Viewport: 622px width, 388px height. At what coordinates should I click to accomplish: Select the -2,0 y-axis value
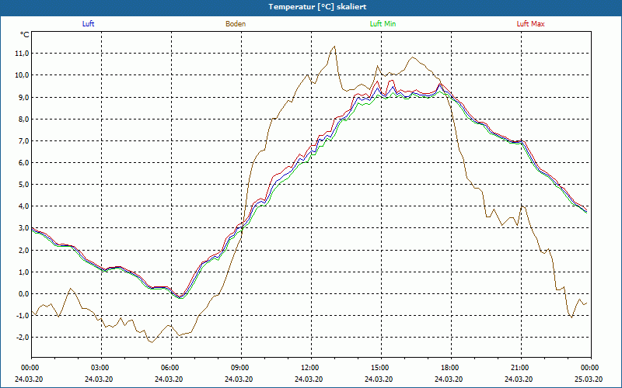click(x=22, y=338)
